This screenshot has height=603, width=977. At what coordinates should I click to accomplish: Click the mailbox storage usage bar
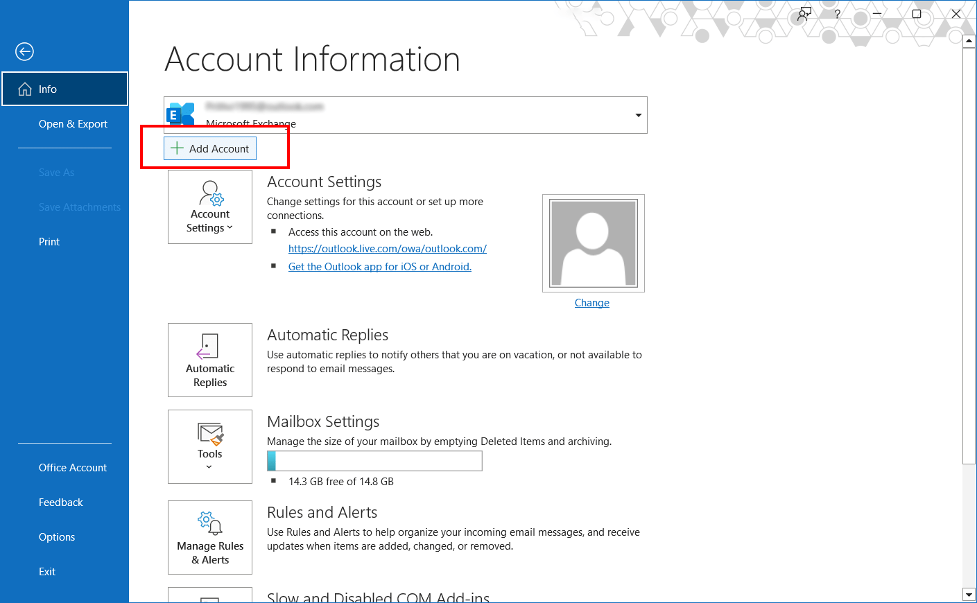pos(374,461)
